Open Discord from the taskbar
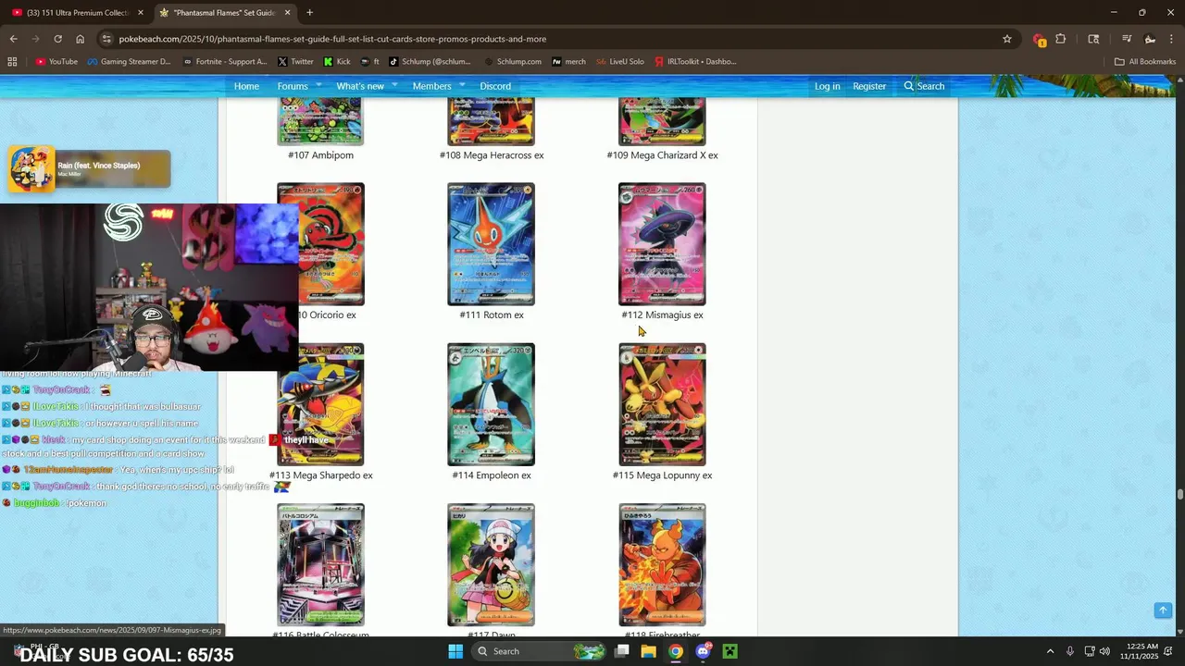Viewport: 1185px width, 666px height. click(x=704, y=651)
